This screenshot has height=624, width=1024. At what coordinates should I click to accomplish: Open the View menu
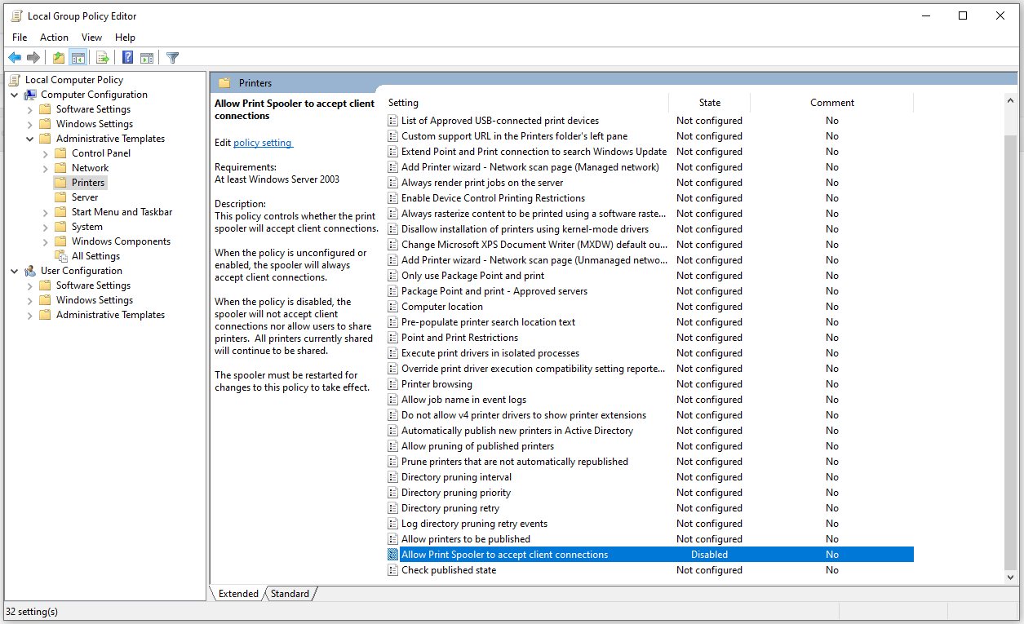point(91,38)
